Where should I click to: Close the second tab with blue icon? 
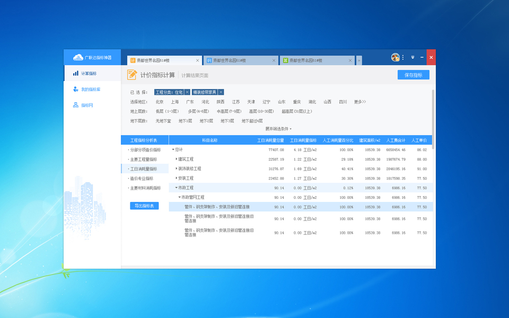[274, 60]
